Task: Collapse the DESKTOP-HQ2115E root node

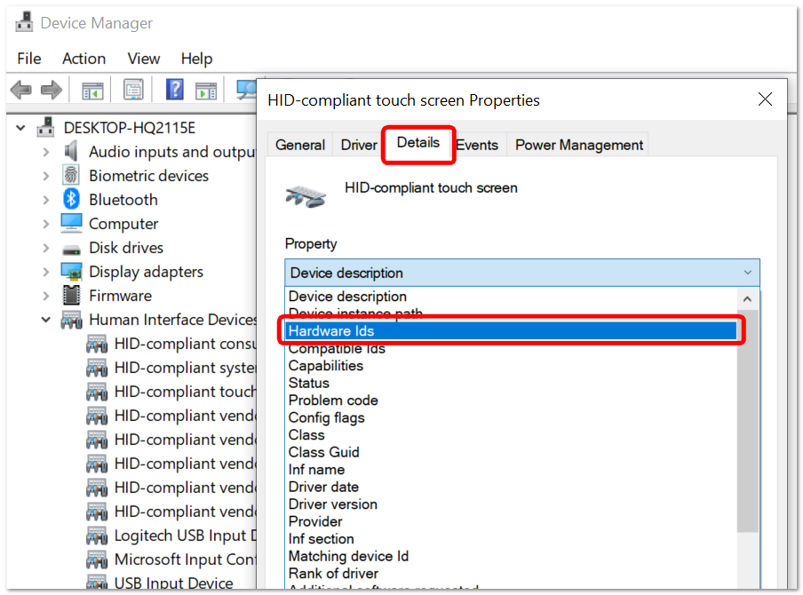Action: pyautogui.click(x=20, y=128)
